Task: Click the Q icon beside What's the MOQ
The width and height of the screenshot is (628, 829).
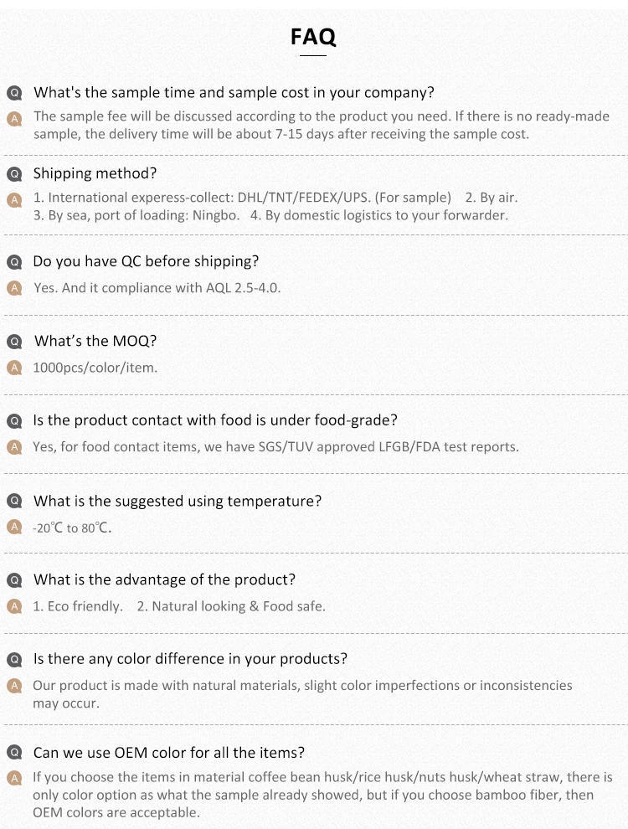Action: pyautogui.click(x=13, y=342)
